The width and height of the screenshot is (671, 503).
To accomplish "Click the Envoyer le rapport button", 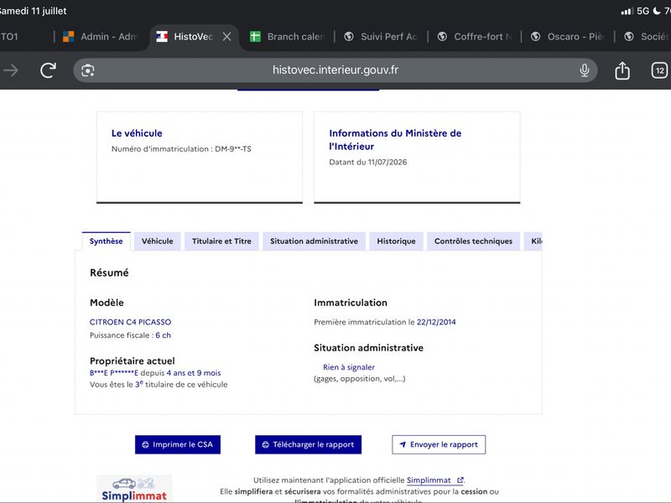I will [439, 445].
